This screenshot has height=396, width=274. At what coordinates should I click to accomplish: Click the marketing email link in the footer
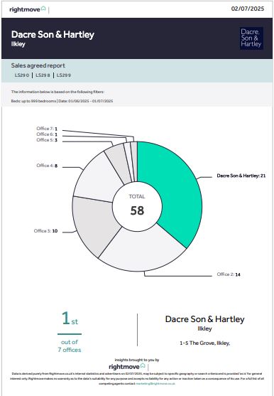pyautogui.click(x=155, y=384)
